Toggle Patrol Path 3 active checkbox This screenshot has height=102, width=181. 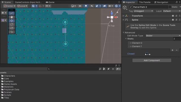pyautogui.click(x=131, y=7)
